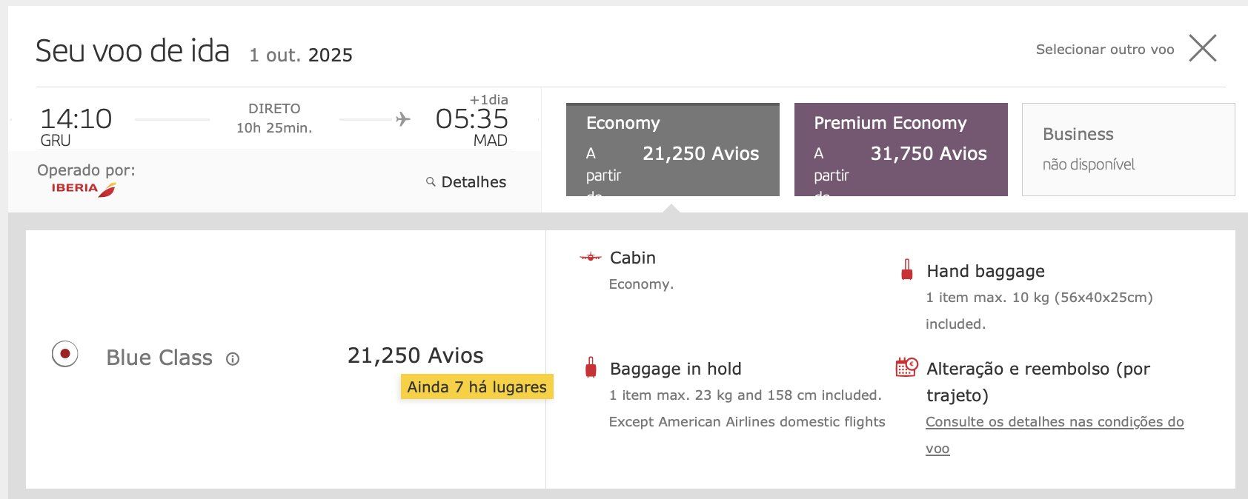This screenshot has width=1248, height=499.
Task: Click the Hand baggage suitcase icon
Action: coord(906,270)
